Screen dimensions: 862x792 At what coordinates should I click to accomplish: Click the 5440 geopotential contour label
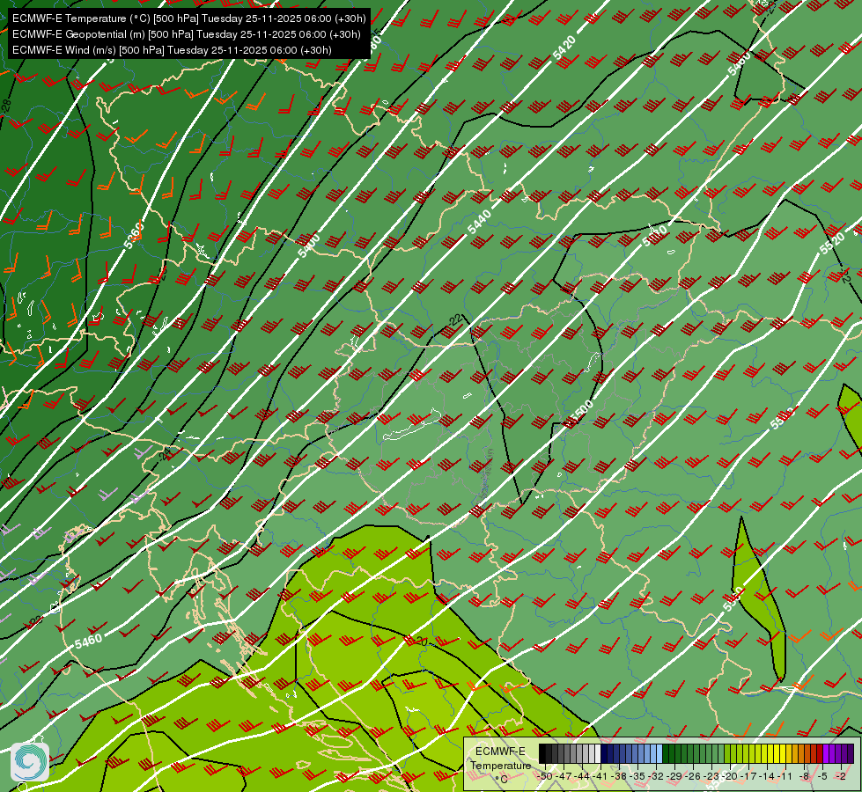[479, 222]
